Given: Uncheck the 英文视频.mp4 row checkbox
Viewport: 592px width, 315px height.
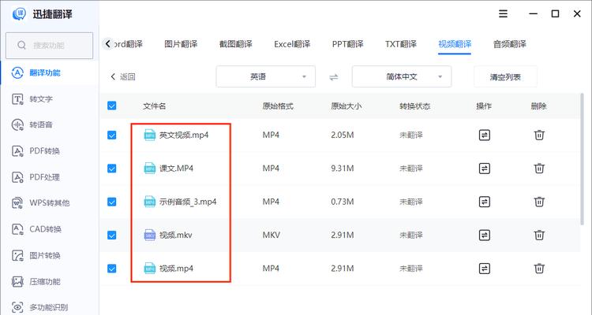Looking at the screenshot, I should pyautogui.click(x=111, y=135).
